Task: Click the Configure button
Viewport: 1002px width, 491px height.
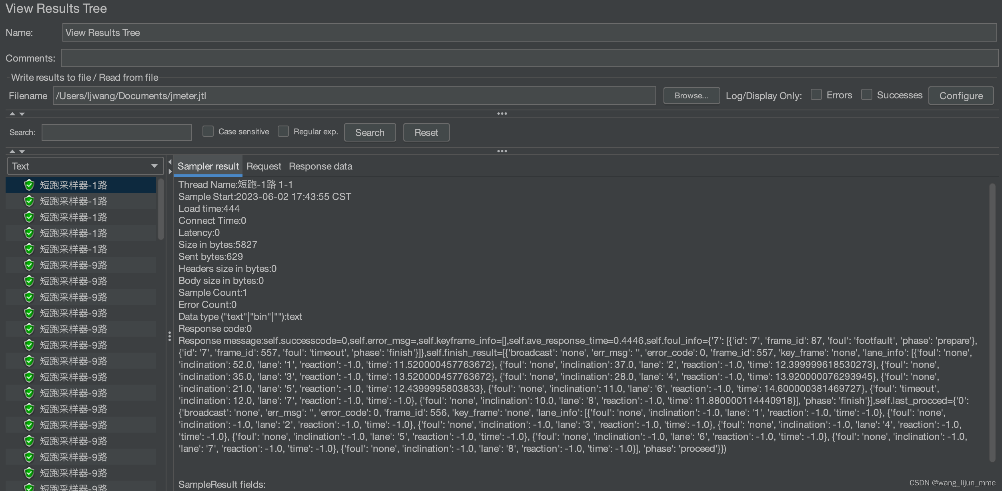Action: tap(961, 96)
